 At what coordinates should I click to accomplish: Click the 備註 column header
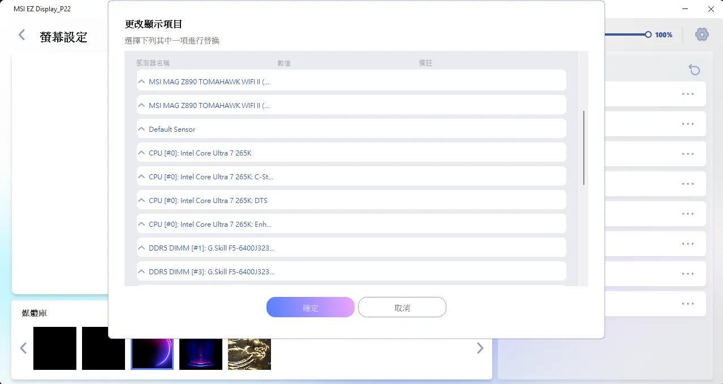[x=425, y=63]
